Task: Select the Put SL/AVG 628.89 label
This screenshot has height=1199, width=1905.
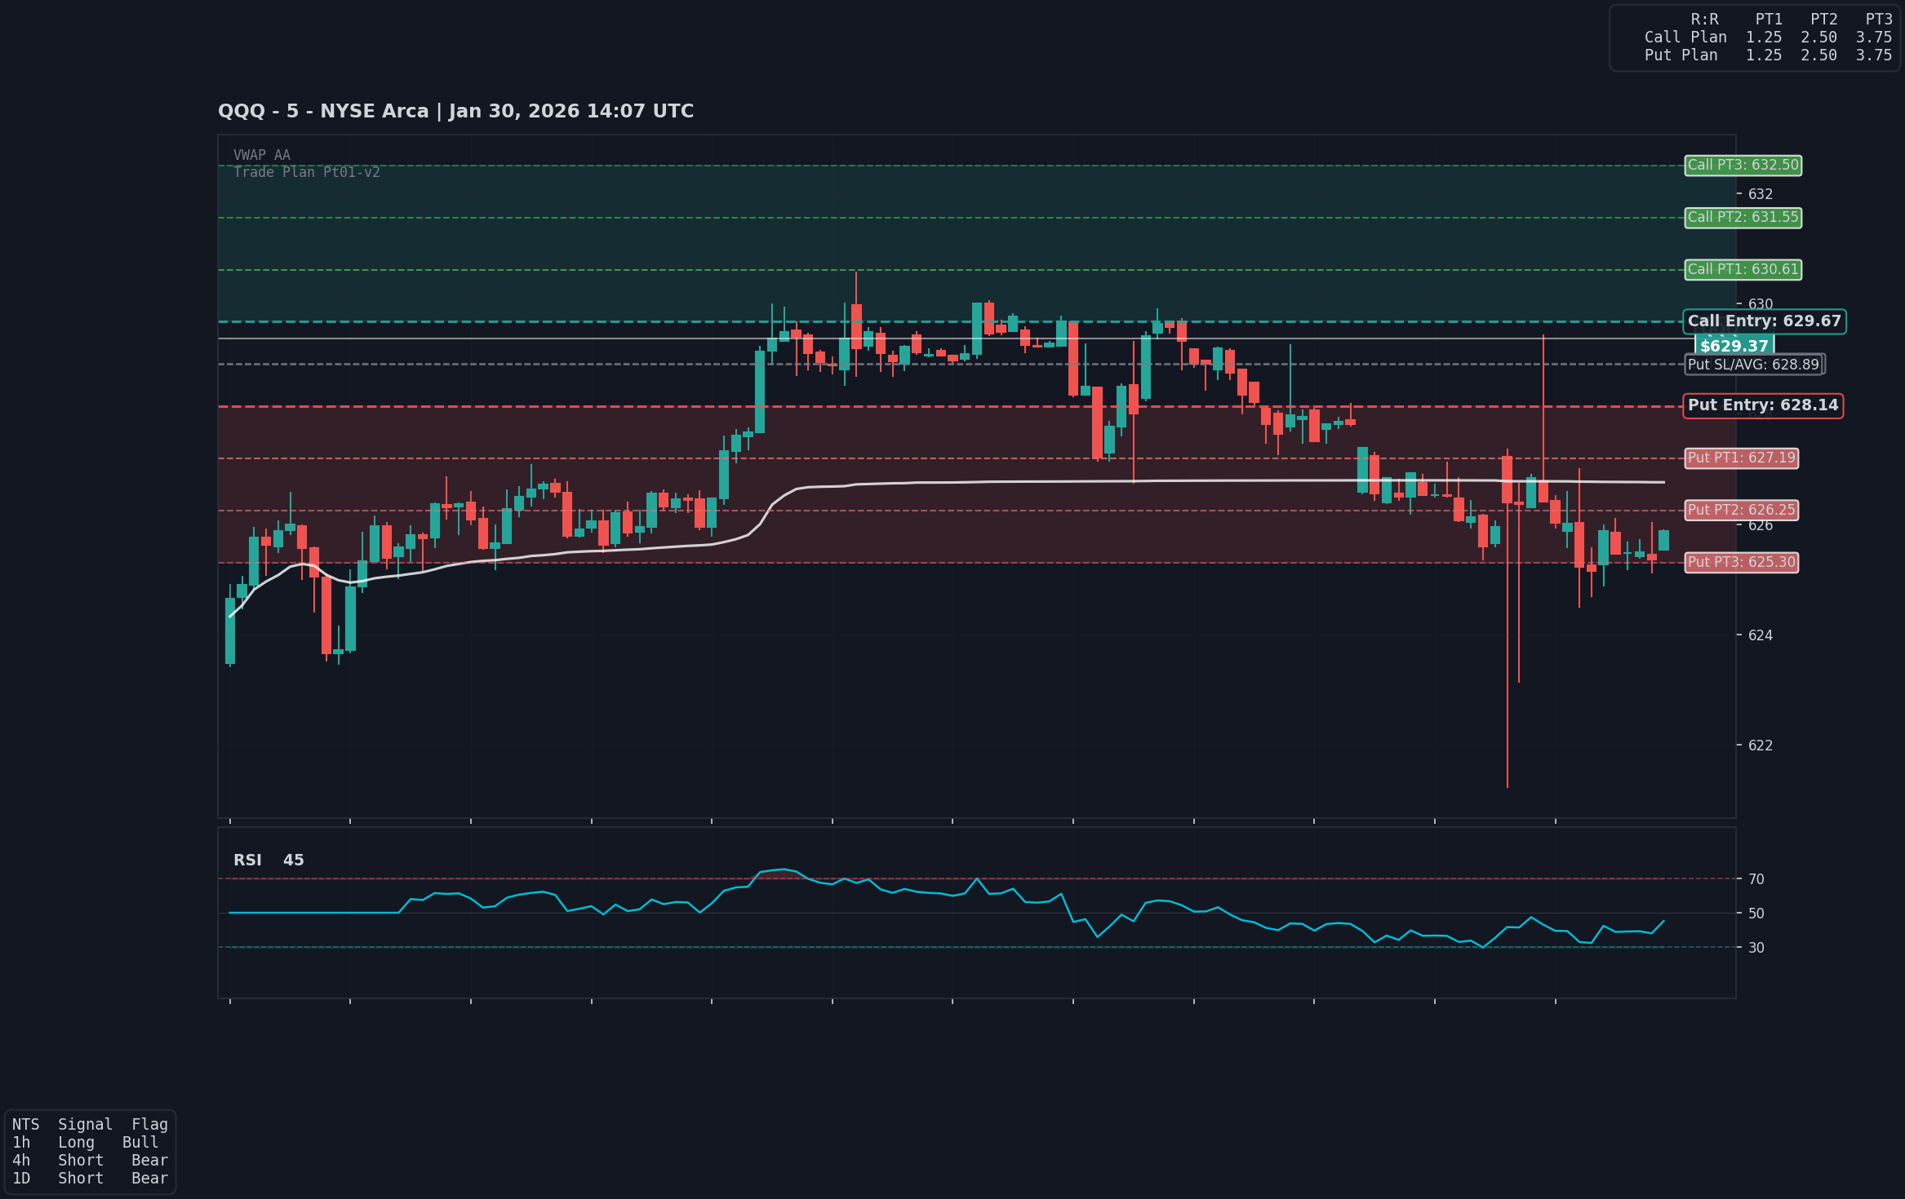Action: tap(1752, 365)
